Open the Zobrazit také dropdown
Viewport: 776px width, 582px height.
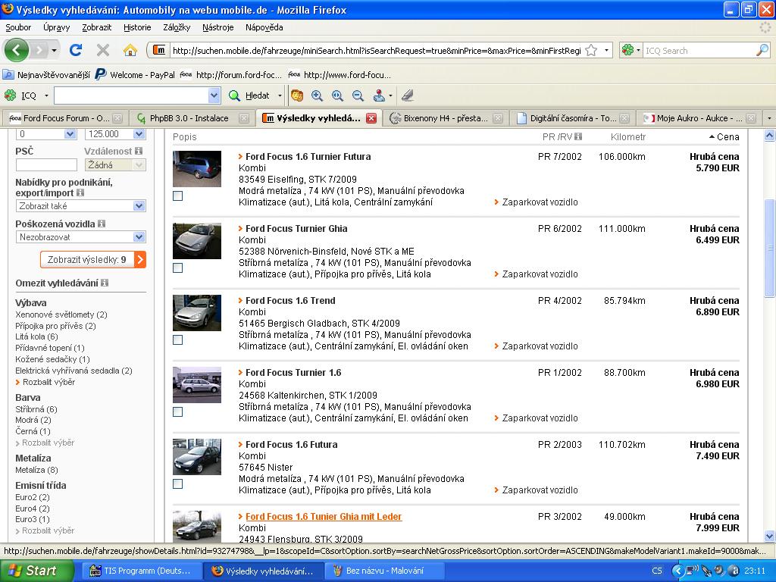(80, 206)
